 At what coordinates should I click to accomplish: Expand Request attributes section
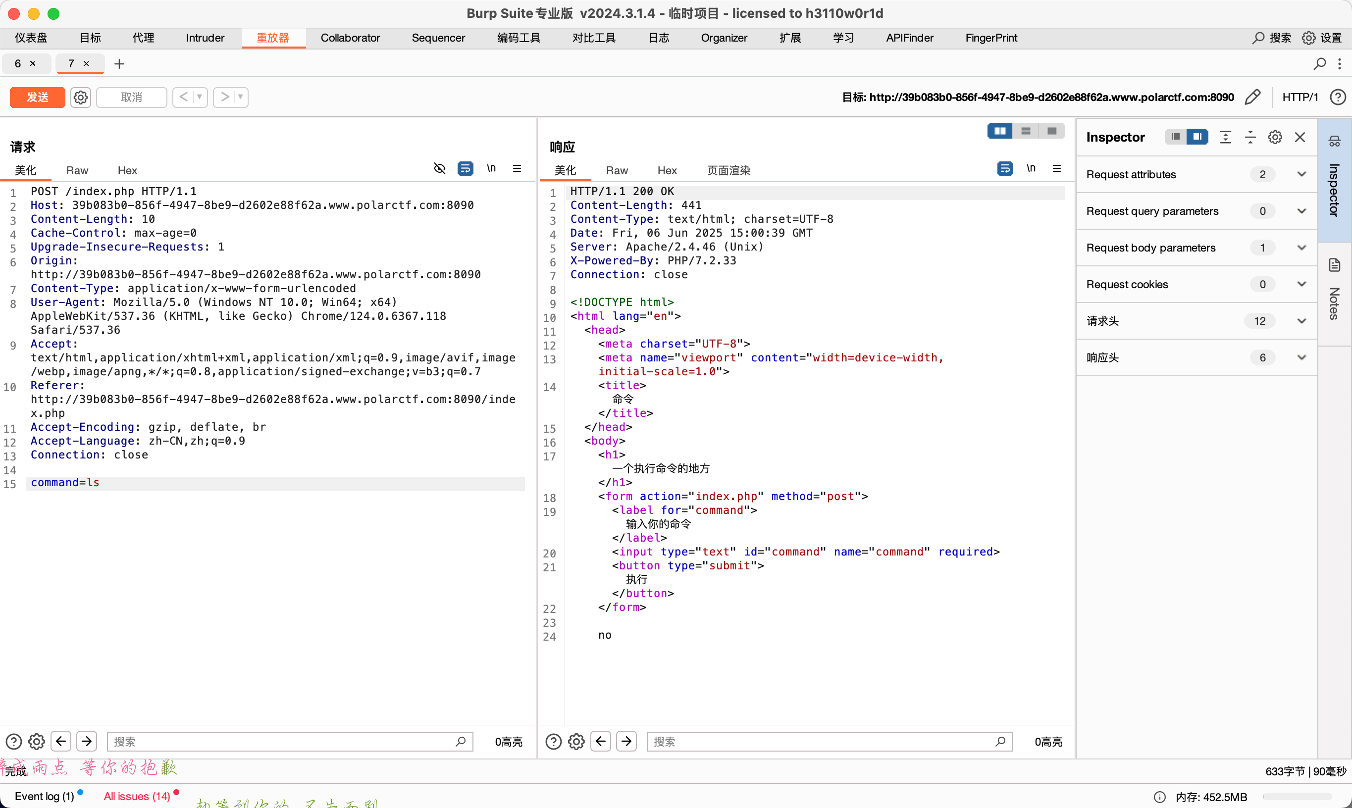pyautogui.click(x=1301, y=174)
